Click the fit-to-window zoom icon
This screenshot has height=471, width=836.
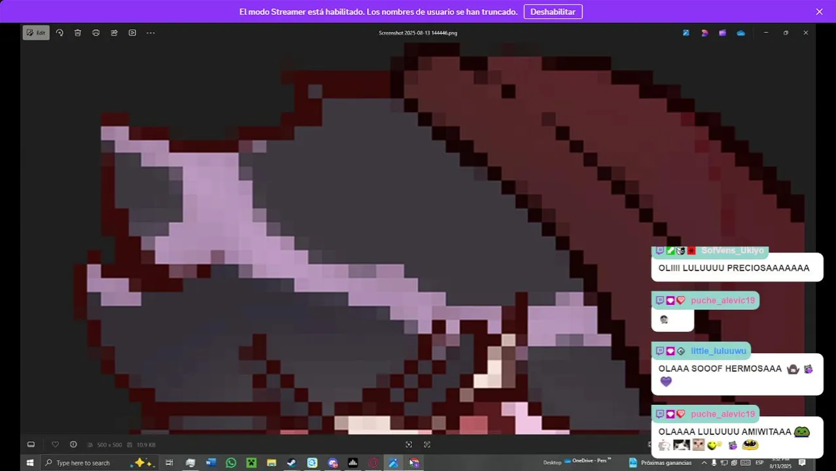409,445
